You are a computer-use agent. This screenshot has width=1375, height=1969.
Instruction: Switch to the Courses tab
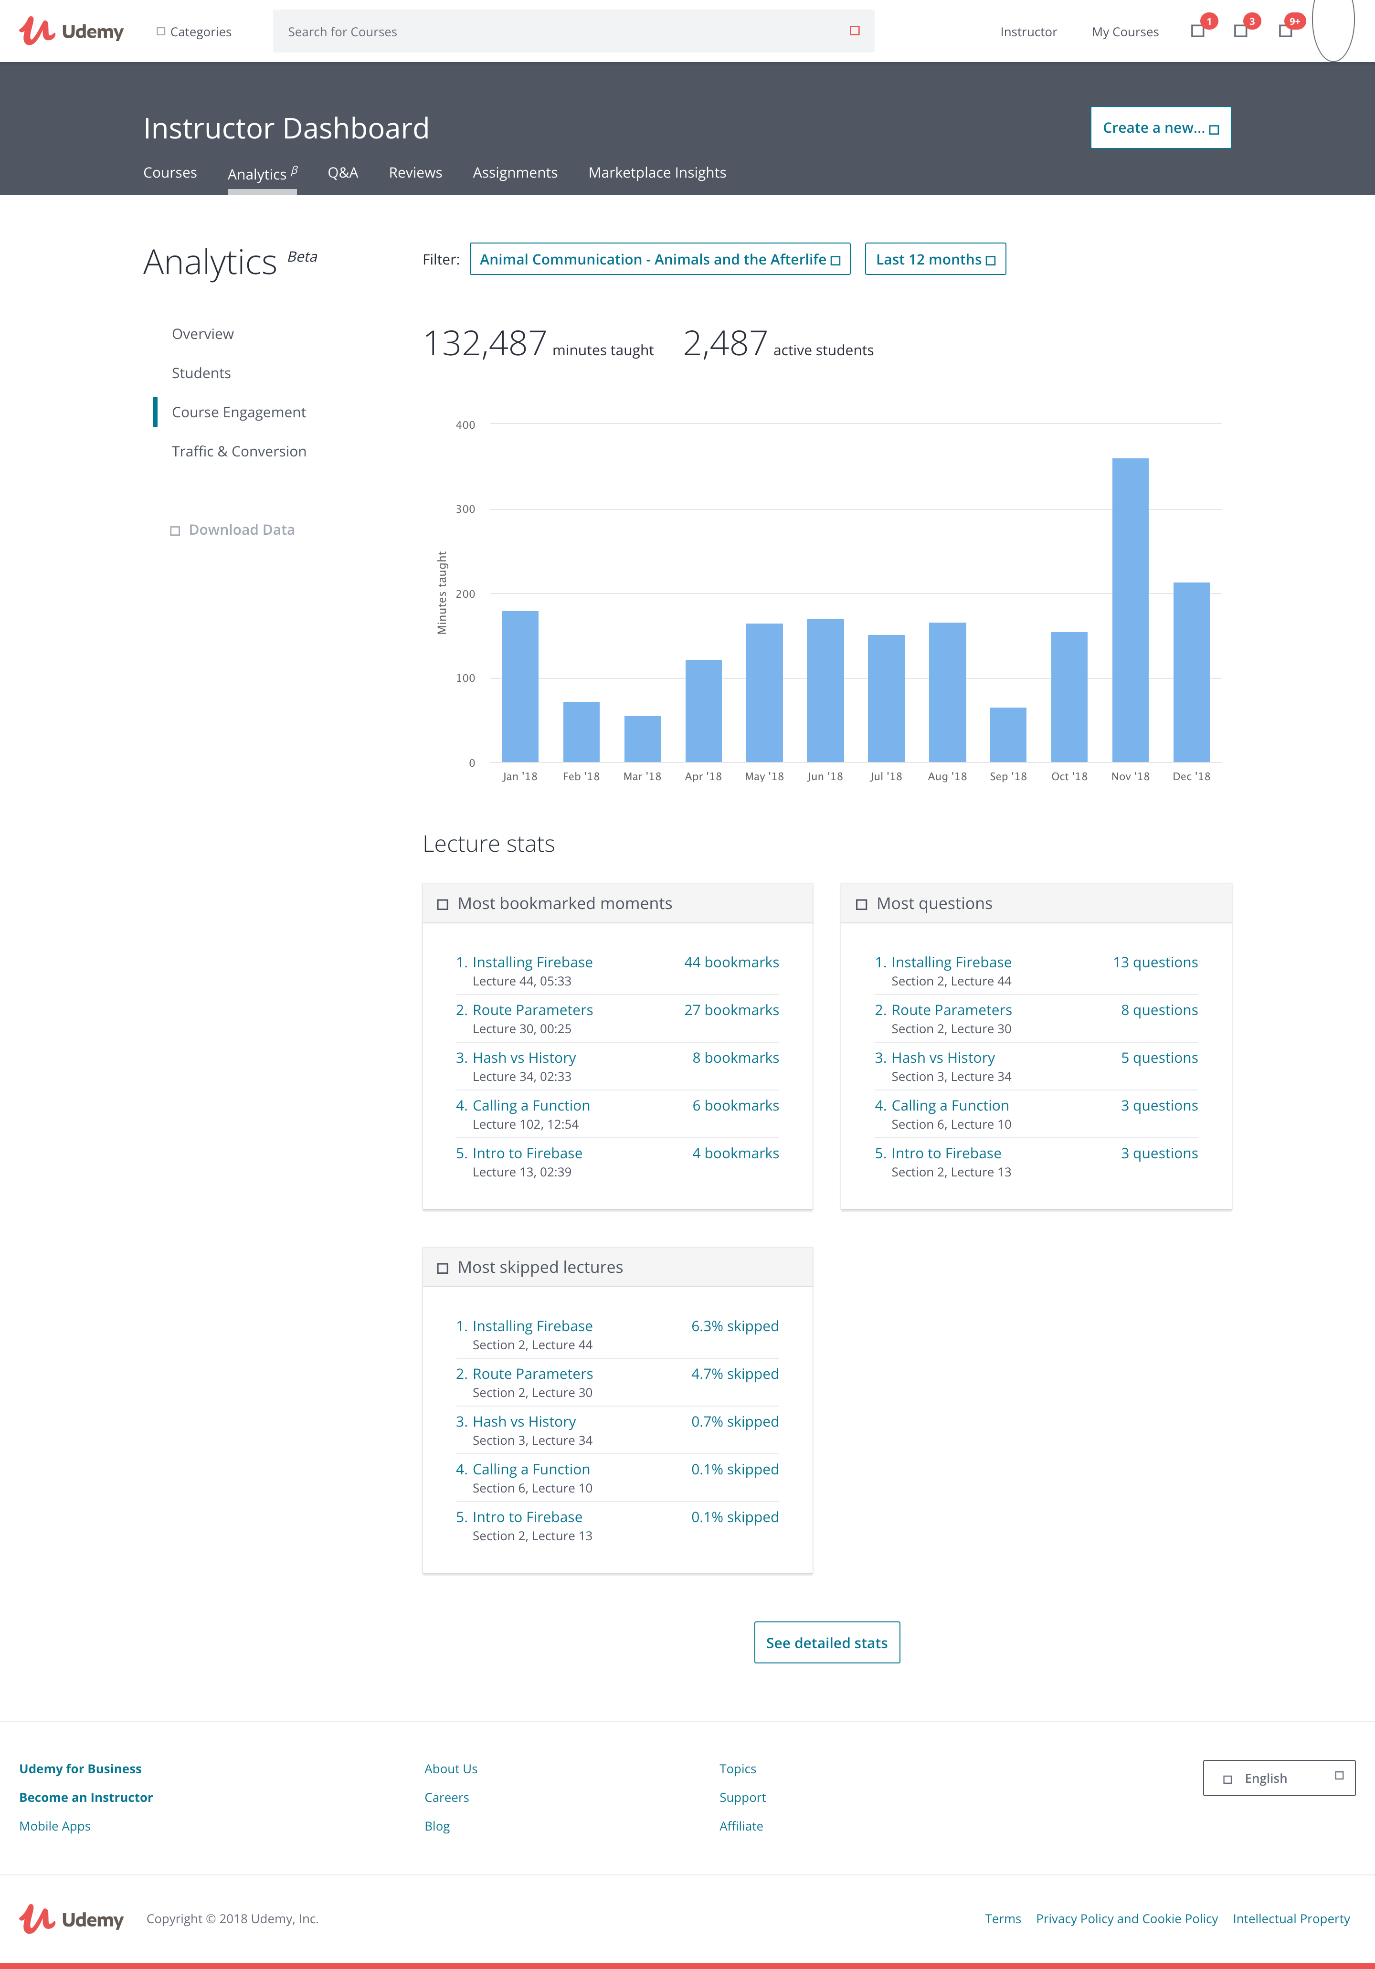click(170, 172)
